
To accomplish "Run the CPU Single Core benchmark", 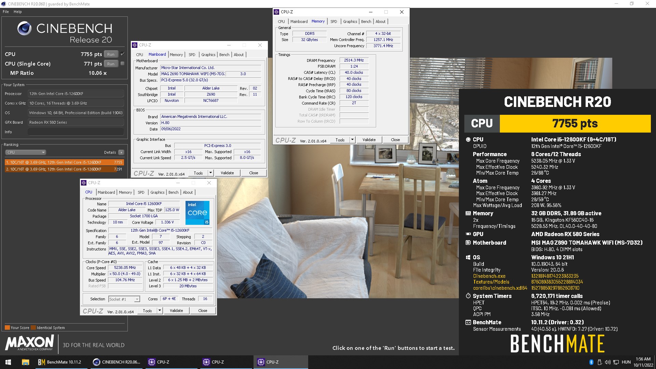I will pos(111,64).
